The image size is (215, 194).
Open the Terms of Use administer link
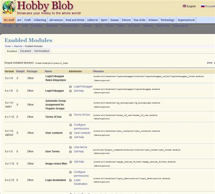tap(82, 114)
